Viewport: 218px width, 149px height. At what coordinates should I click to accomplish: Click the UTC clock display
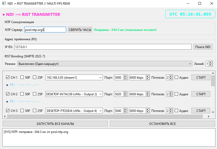pyautogui.click(x=190, y=14)
